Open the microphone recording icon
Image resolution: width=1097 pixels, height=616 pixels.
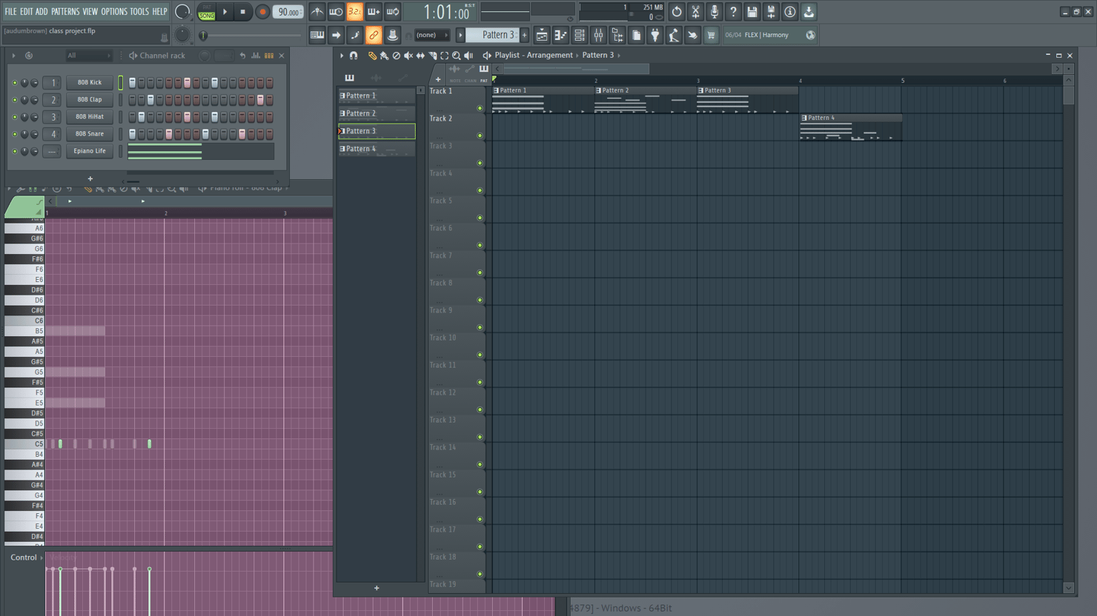tap(714, 11)
